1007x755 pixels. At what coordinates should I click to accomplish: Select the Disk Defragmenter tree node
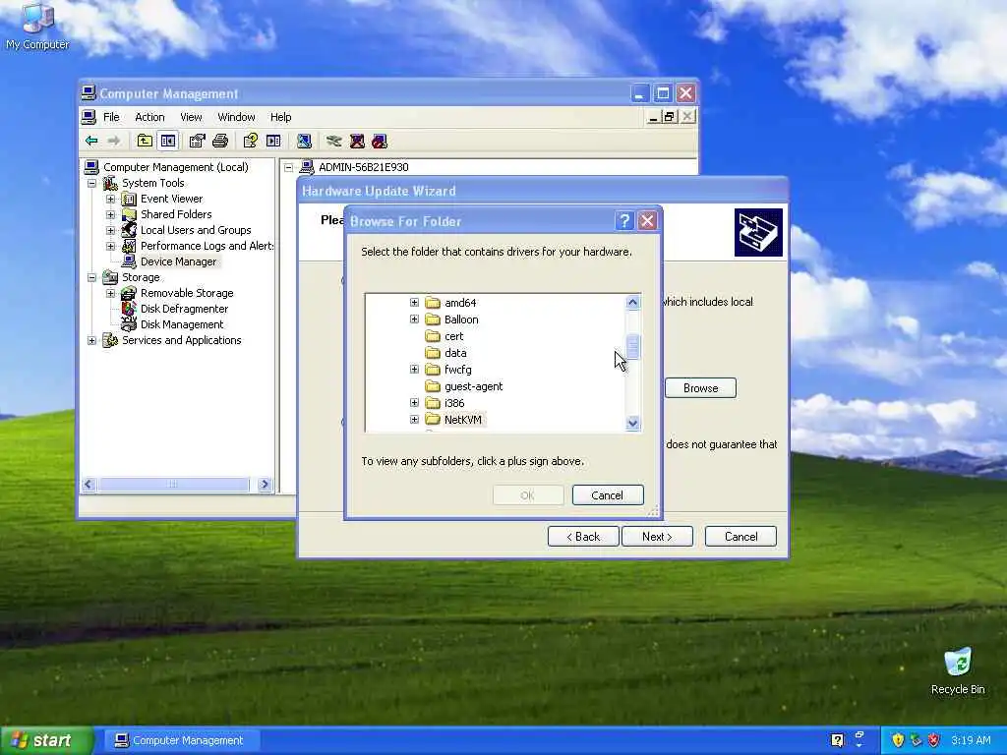(184, 309)
